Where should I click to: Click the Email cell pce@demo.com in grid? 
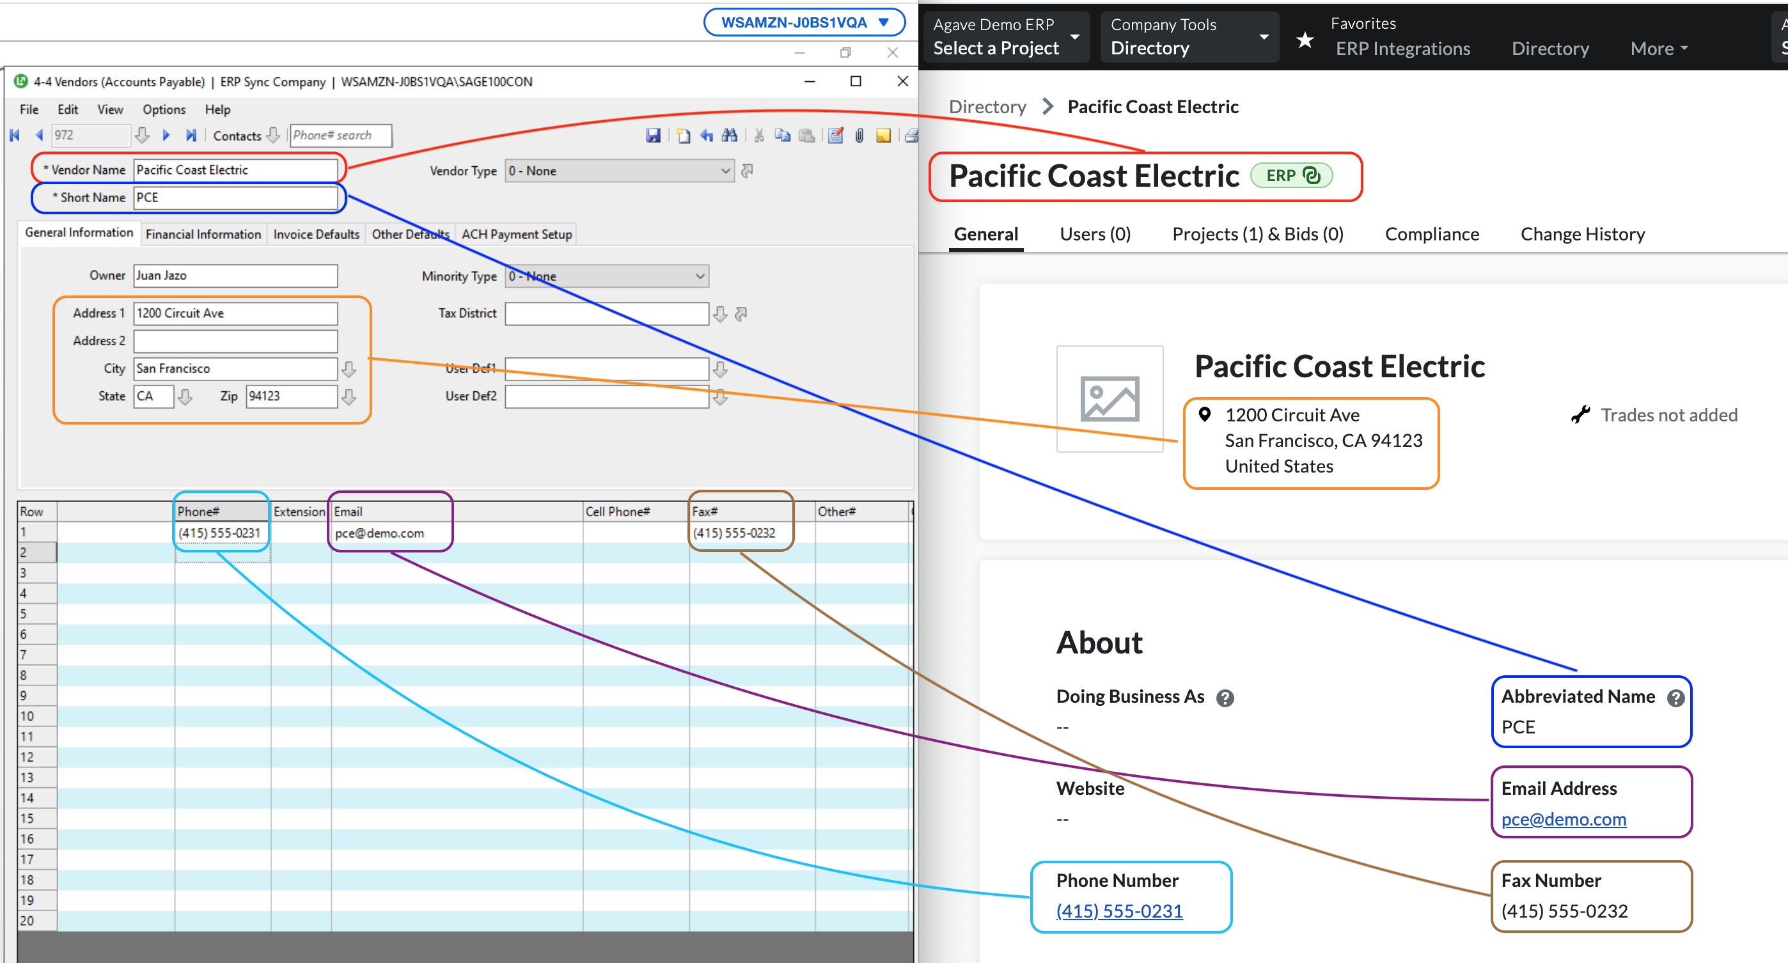click(x=457, y=533)
